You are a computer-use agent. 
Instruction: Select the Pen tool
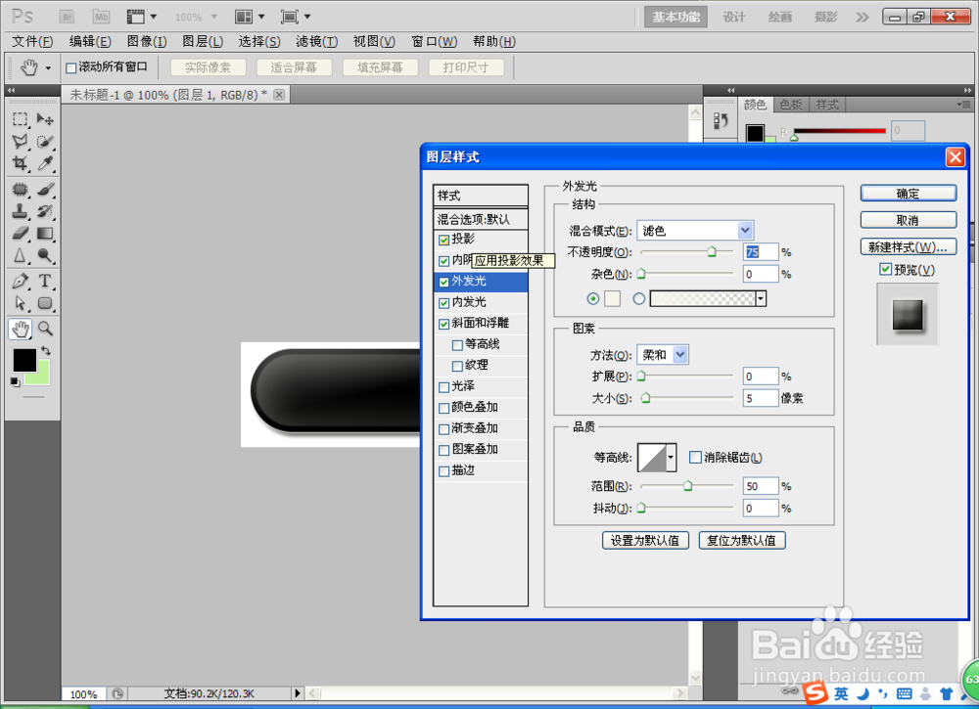coord(20,281)
